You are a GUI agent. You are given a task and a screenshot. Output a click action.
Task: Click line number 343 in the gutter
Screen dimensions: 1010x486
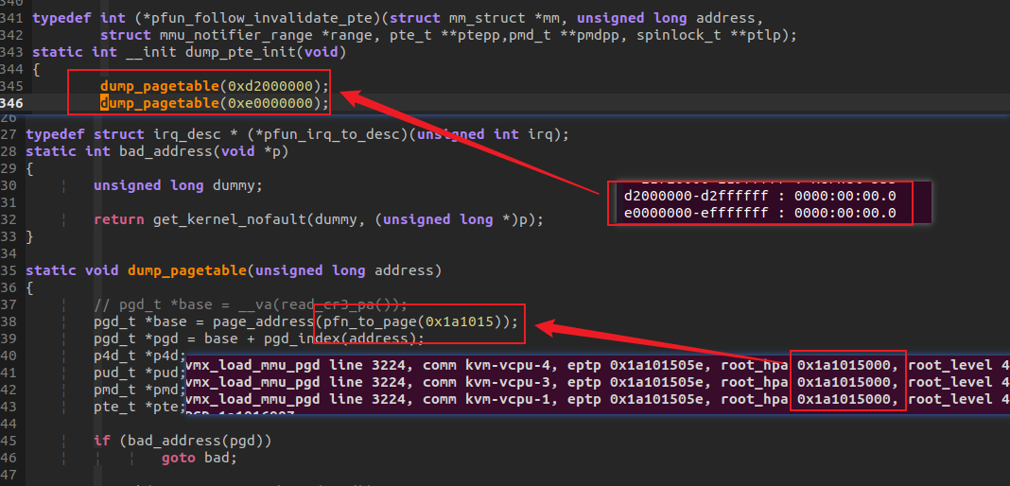[x=11, y=52]
